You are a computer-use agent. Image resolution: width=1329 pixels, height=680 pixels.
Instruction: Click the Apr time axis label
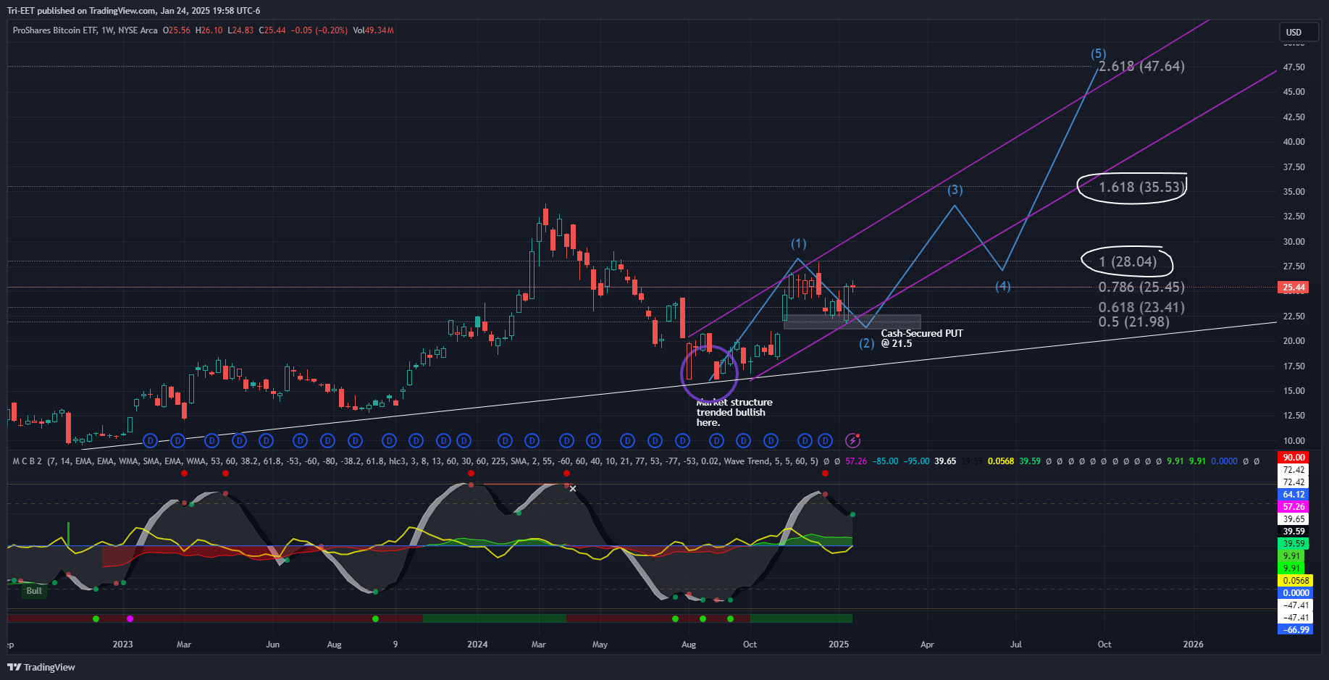tap(927, 645)
